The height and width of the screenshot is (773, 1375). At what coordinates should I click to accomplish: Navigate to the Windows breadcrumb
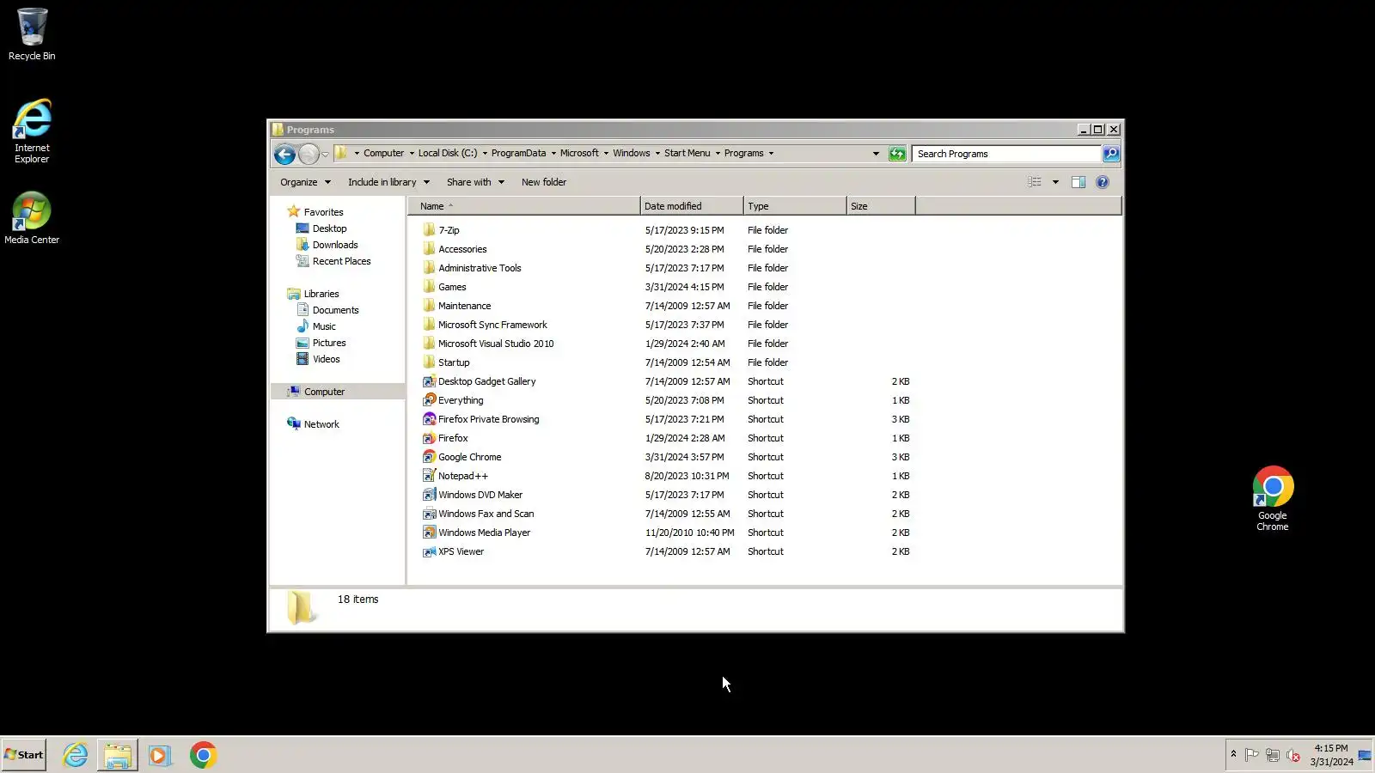pos(632,154)
